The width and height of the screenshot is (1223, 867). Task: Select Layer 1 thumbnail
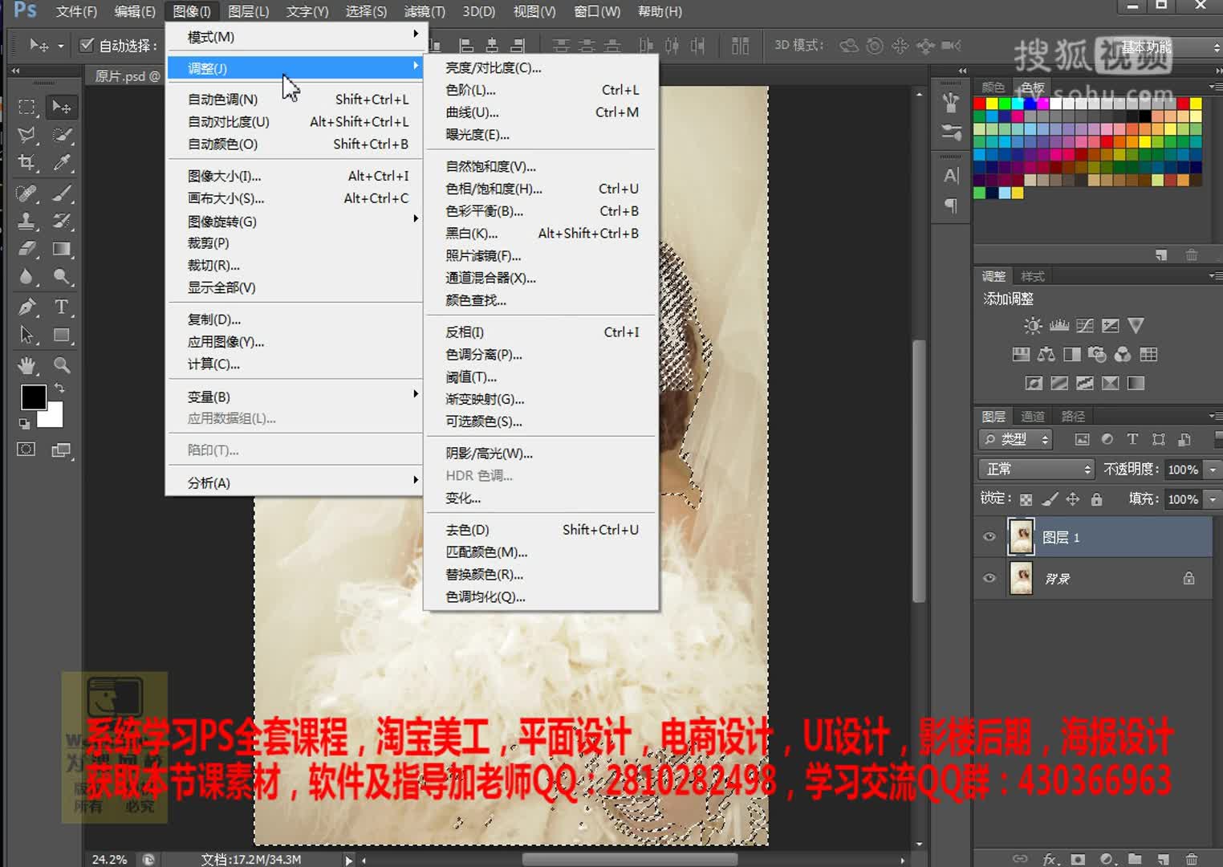[x=1021, y=537]
